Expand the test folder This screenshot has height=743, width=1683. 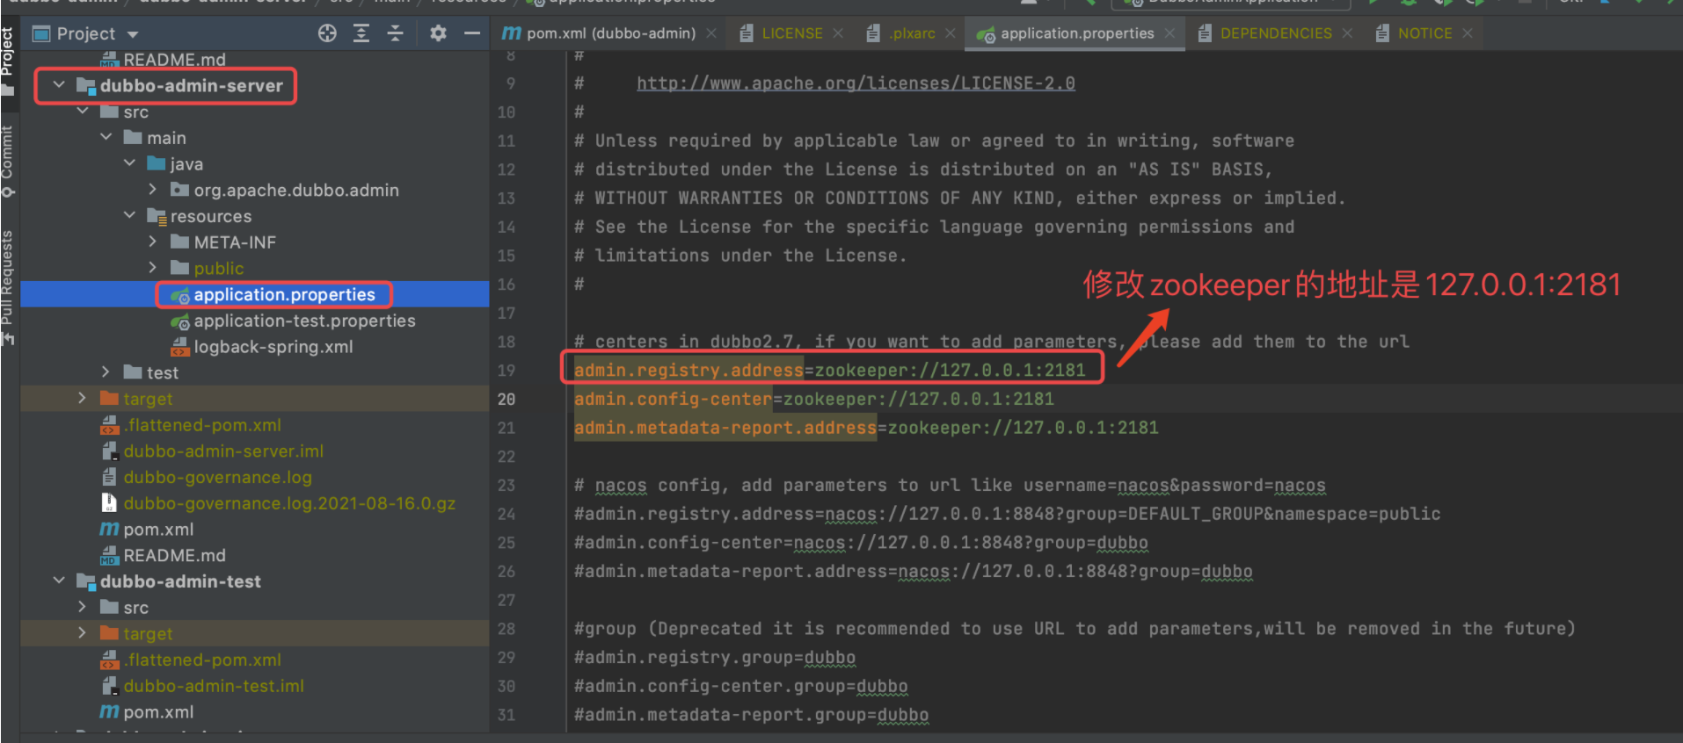[x=106, y=372]
